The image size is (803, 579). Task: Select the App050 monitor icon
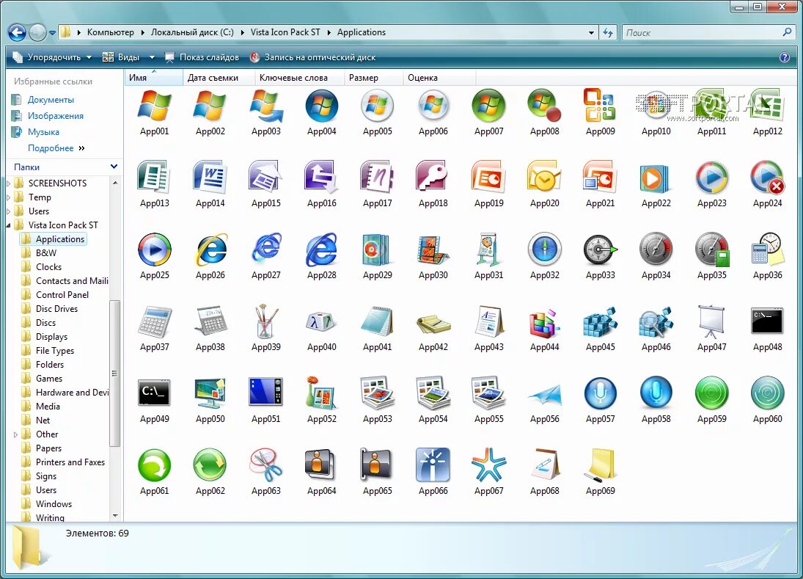(210, 393)
